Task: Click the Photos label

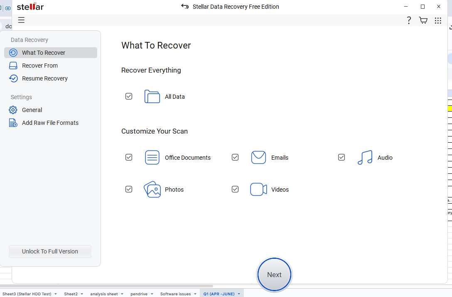Action: [x=174, y=190]
